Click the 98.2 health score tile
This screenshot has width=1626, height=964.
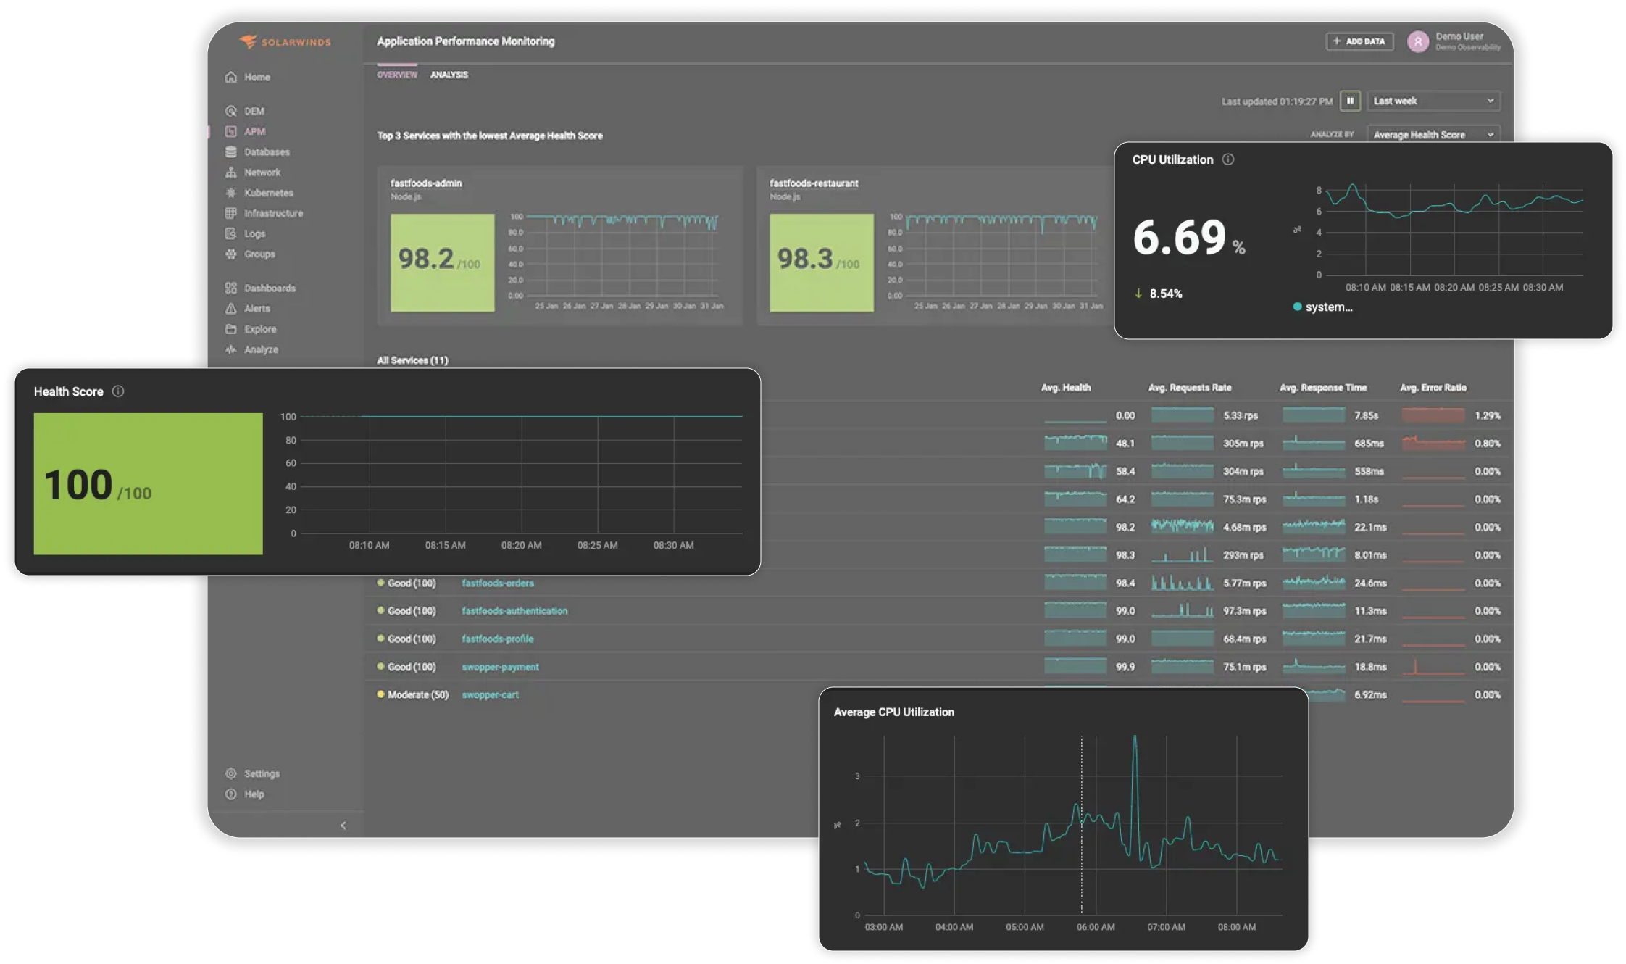click(x=443, y=262)
